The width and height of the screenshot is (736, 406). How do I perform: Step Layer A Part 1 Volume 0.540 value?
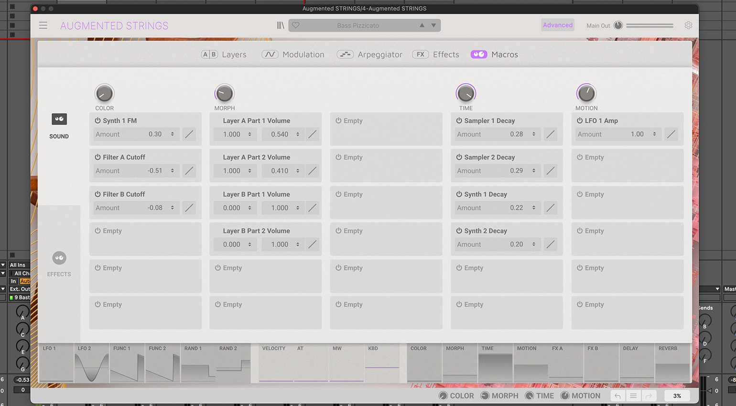point(298,134)
